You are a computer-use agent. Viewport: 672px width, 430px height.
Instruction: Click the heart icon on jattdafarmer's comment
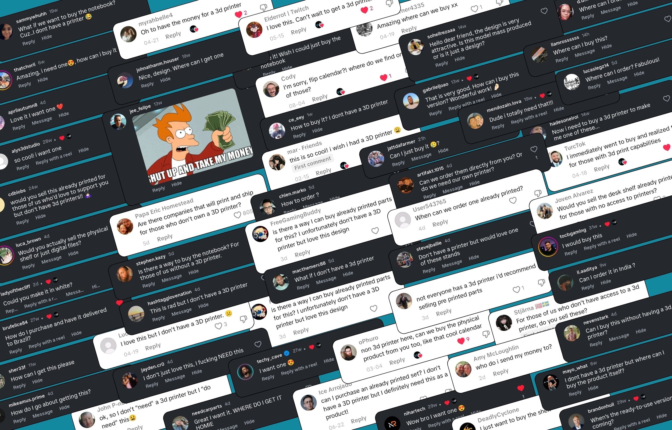click(534, 149)
